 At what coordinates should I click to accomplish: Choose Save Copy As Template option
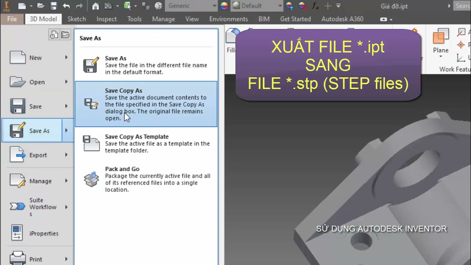(146, 143)
